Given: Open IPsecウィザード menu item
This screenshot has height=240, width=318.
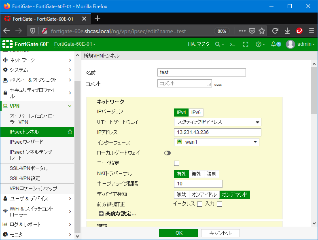Looking at the screenshot, I should point(37,142).
